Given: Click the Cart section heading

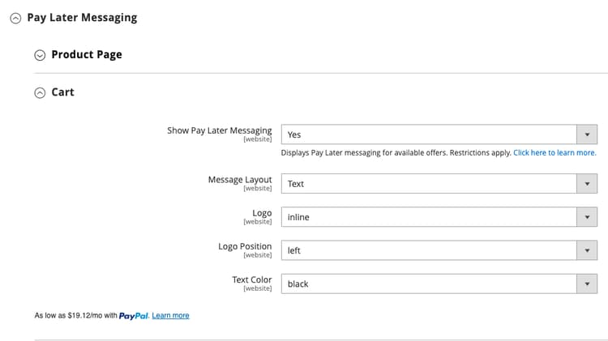Looking at the screenshot, I should [x=62, y=92].
